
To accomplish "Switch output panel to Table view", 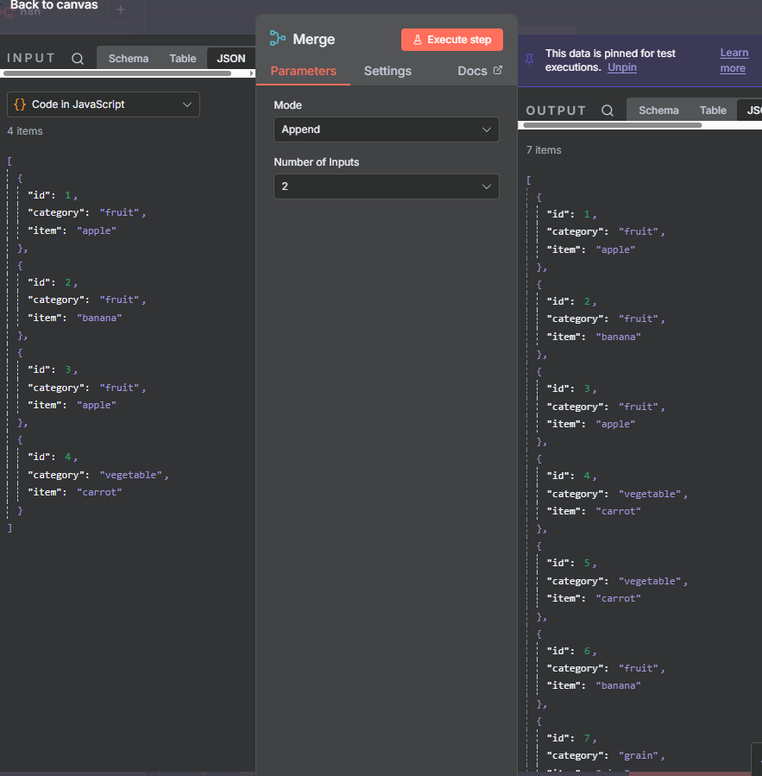I will 713,110.
